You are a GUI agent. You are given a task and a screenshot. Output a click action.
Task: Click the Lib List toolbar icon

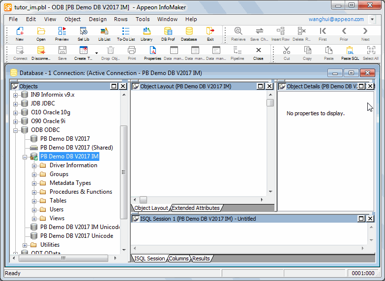tap(104, 34)
